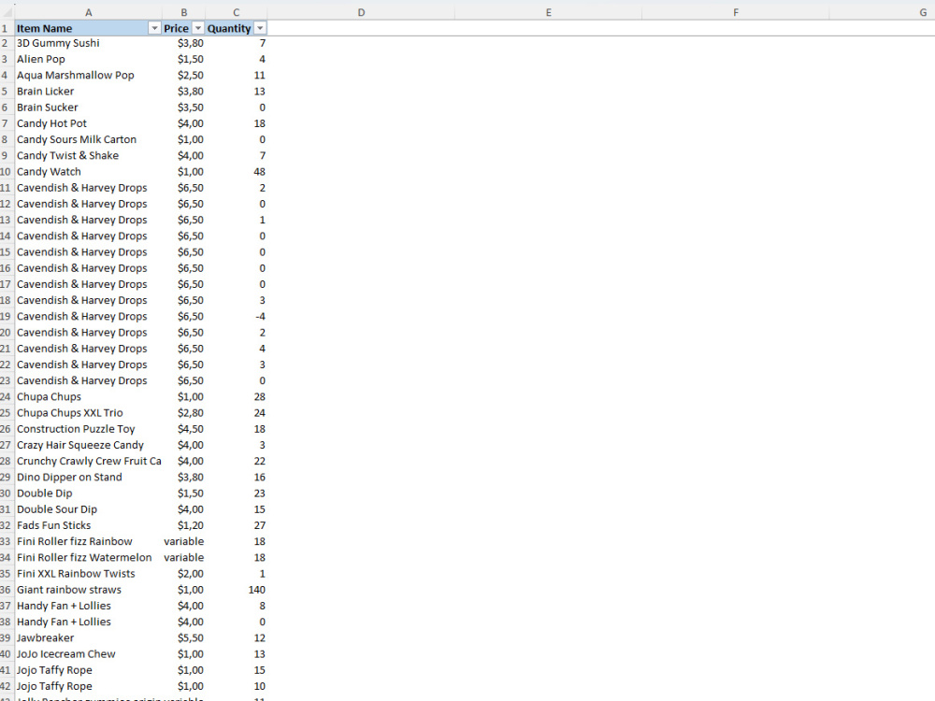935x701 pixels.
Task: Select the Fini Roller fizz Watermelon cell
Action: pos(88,558)
